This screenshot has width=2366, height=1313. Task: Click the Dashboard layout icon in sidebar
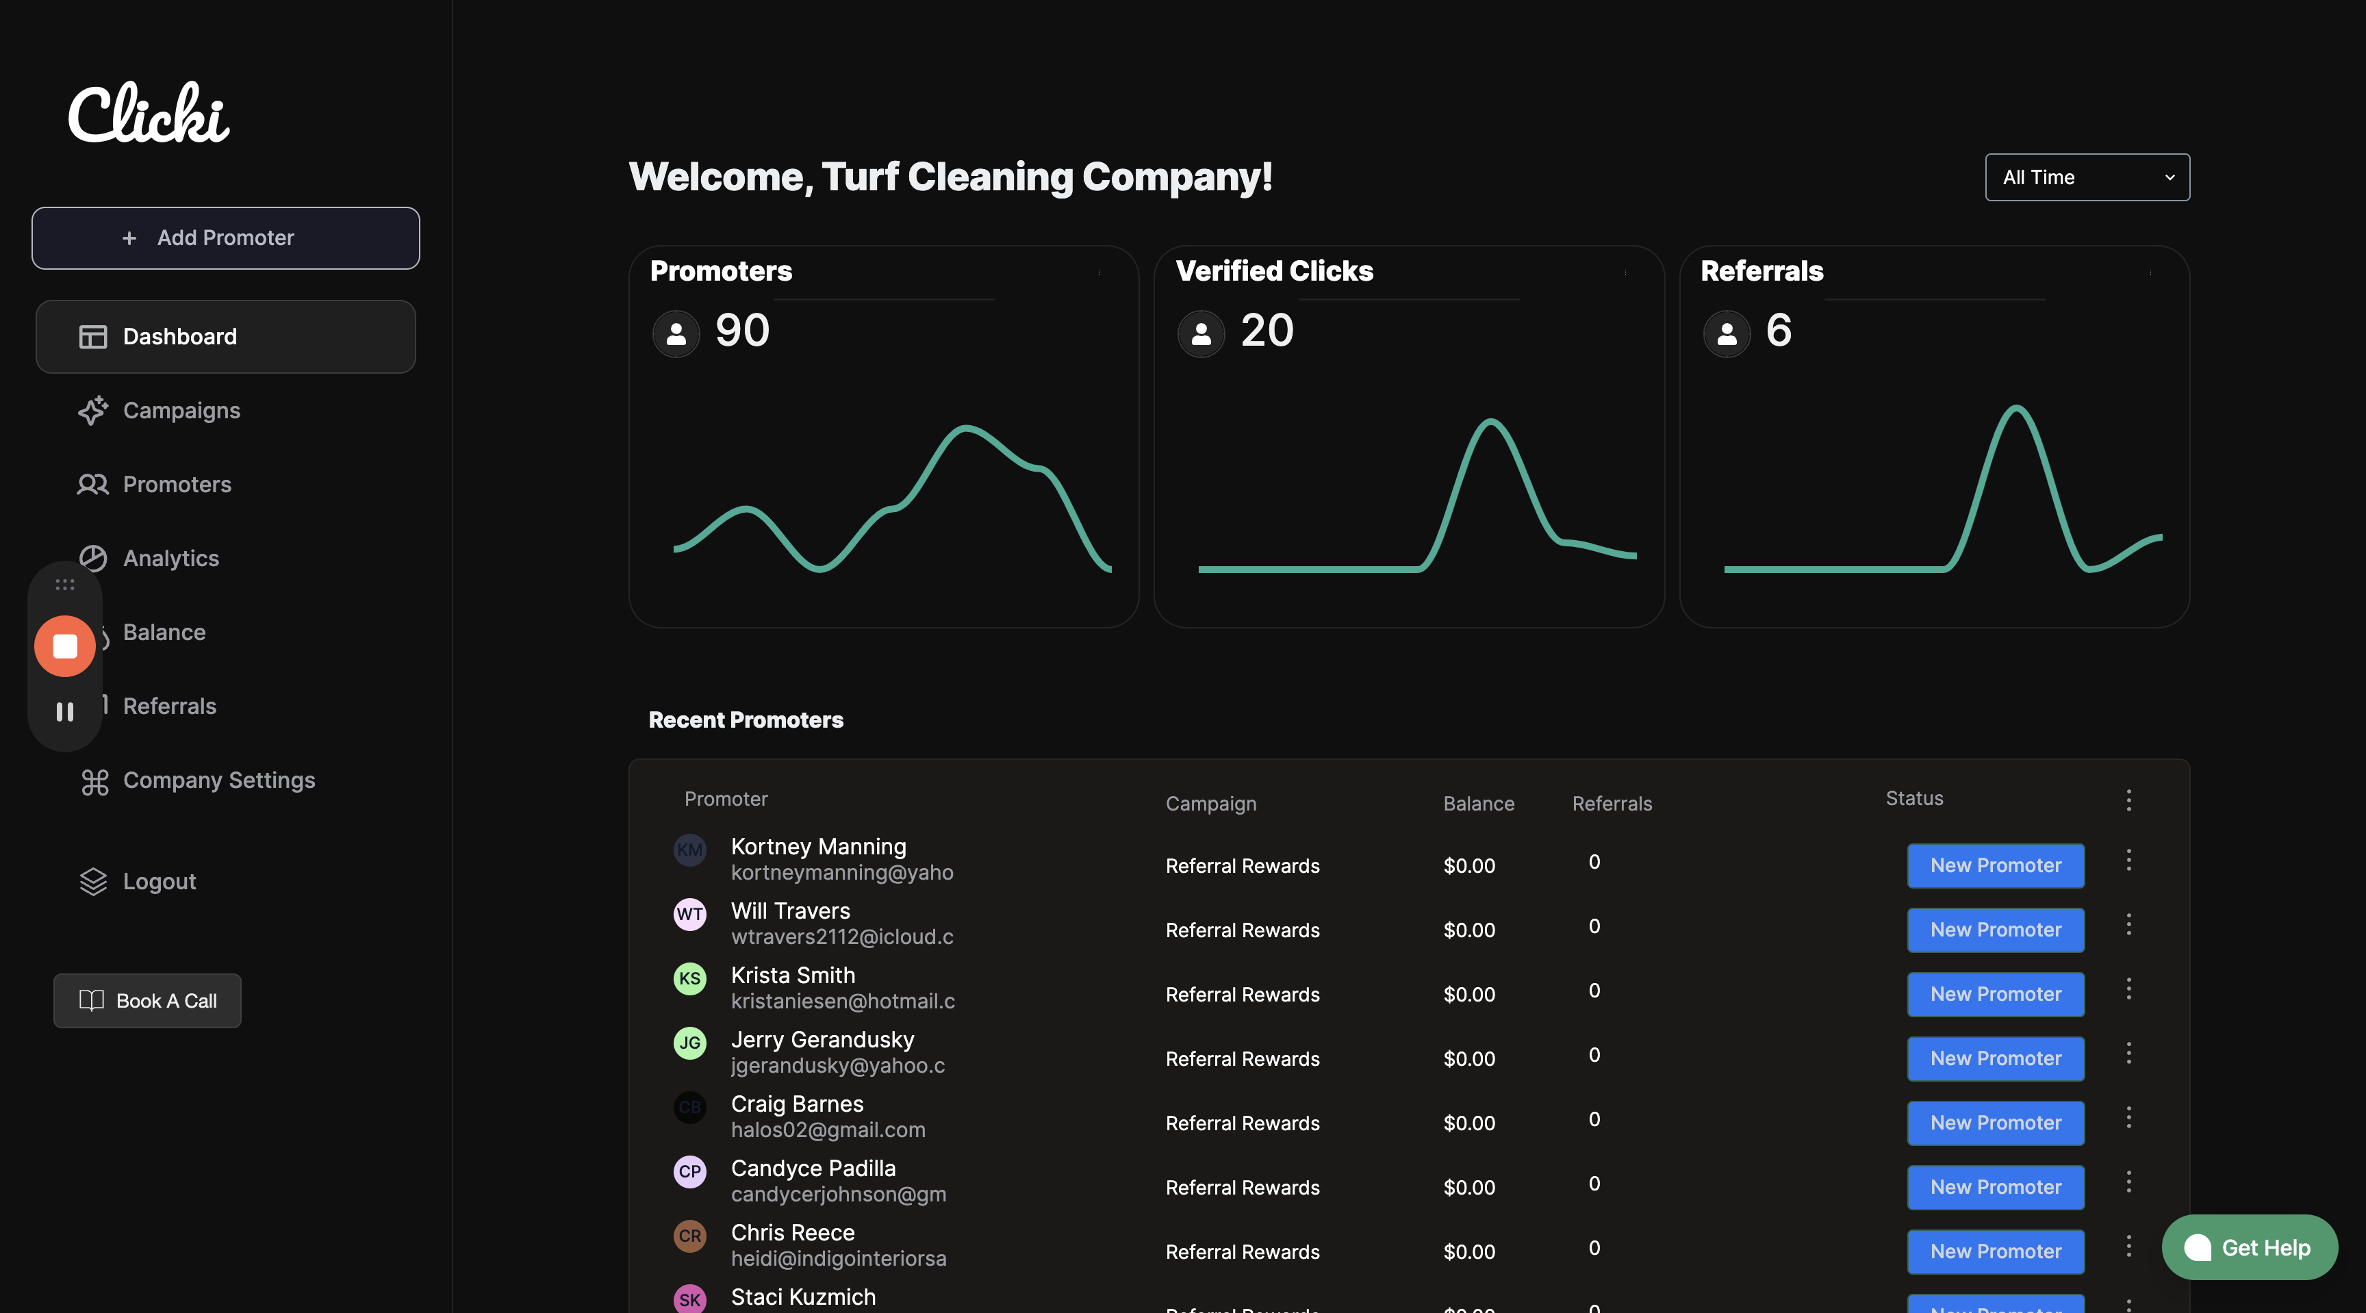click(x=93, y=337)
